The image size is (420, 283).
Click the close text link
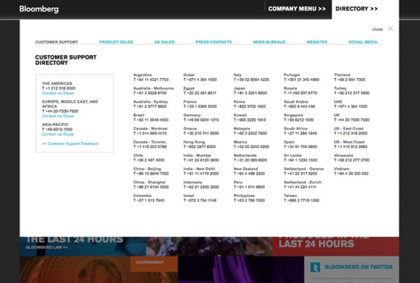tap(378, 29)
